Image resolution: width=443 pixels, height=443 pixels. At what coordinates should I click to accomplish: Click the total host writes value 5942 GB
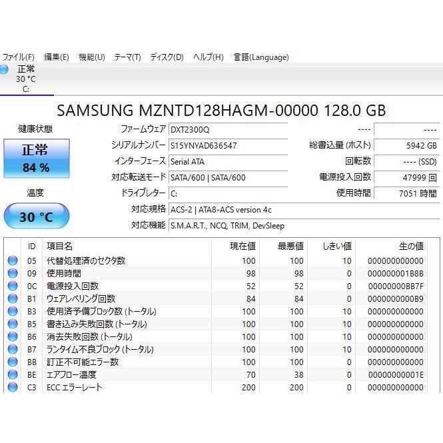[406, 146]
